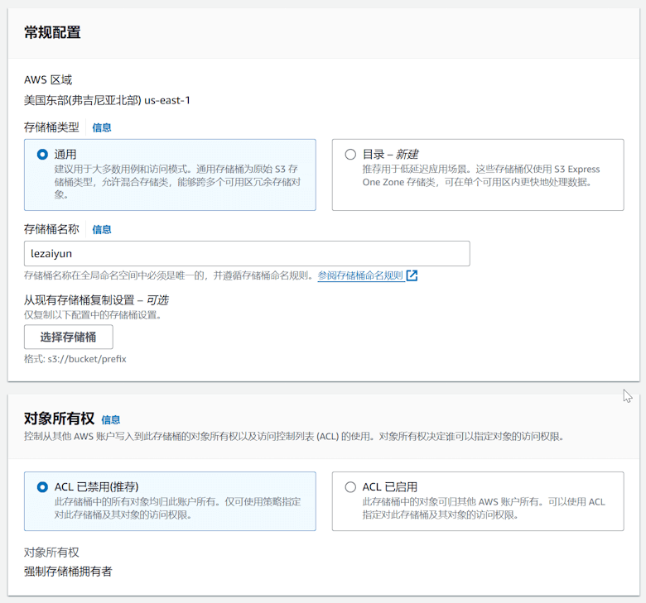646x603 pixels.
Task: Select the 通用 bucket type radio button
Action: click(42, 154)
